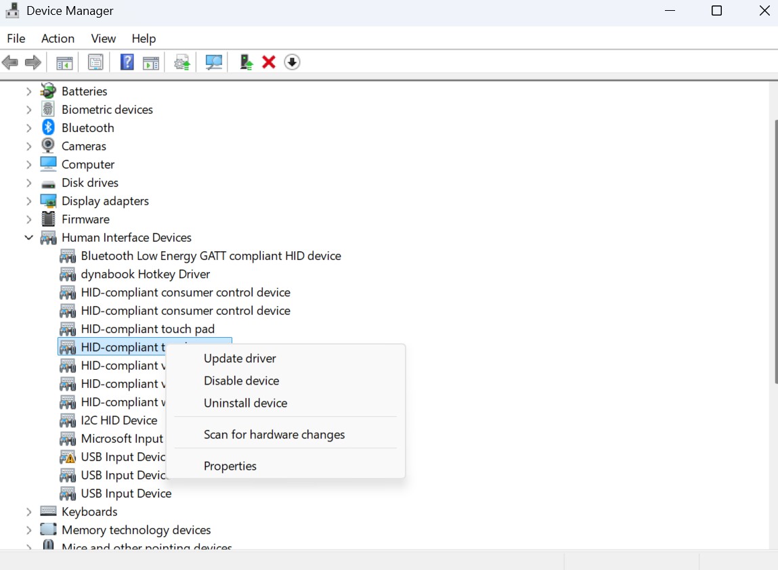The height and width of the screenshot is (570, 778).
Task: Select I2C HID Device
Action: (119, 420)
